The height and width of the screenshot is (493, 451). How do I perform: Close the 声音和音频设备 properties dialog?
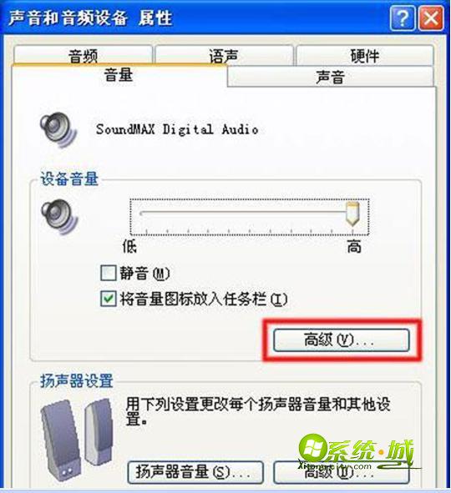[431, 18]
